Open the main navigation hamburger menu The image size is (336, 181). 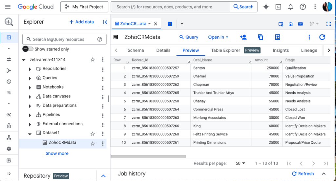[x=8, y=7]
